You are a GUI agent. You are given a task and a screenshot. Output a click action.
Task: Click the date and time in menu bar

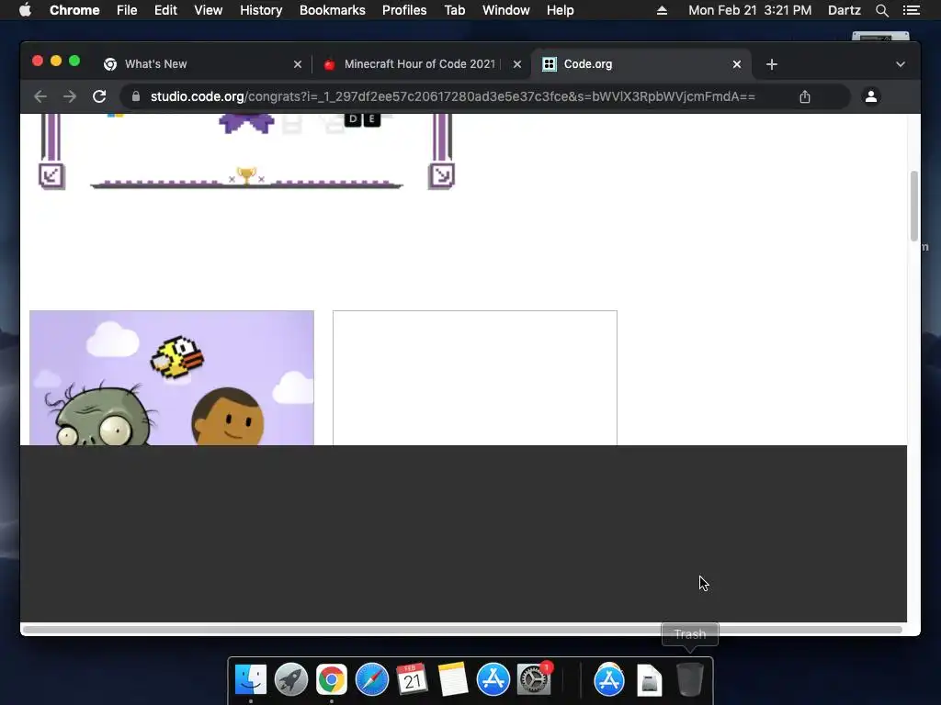tap(750, 10)
